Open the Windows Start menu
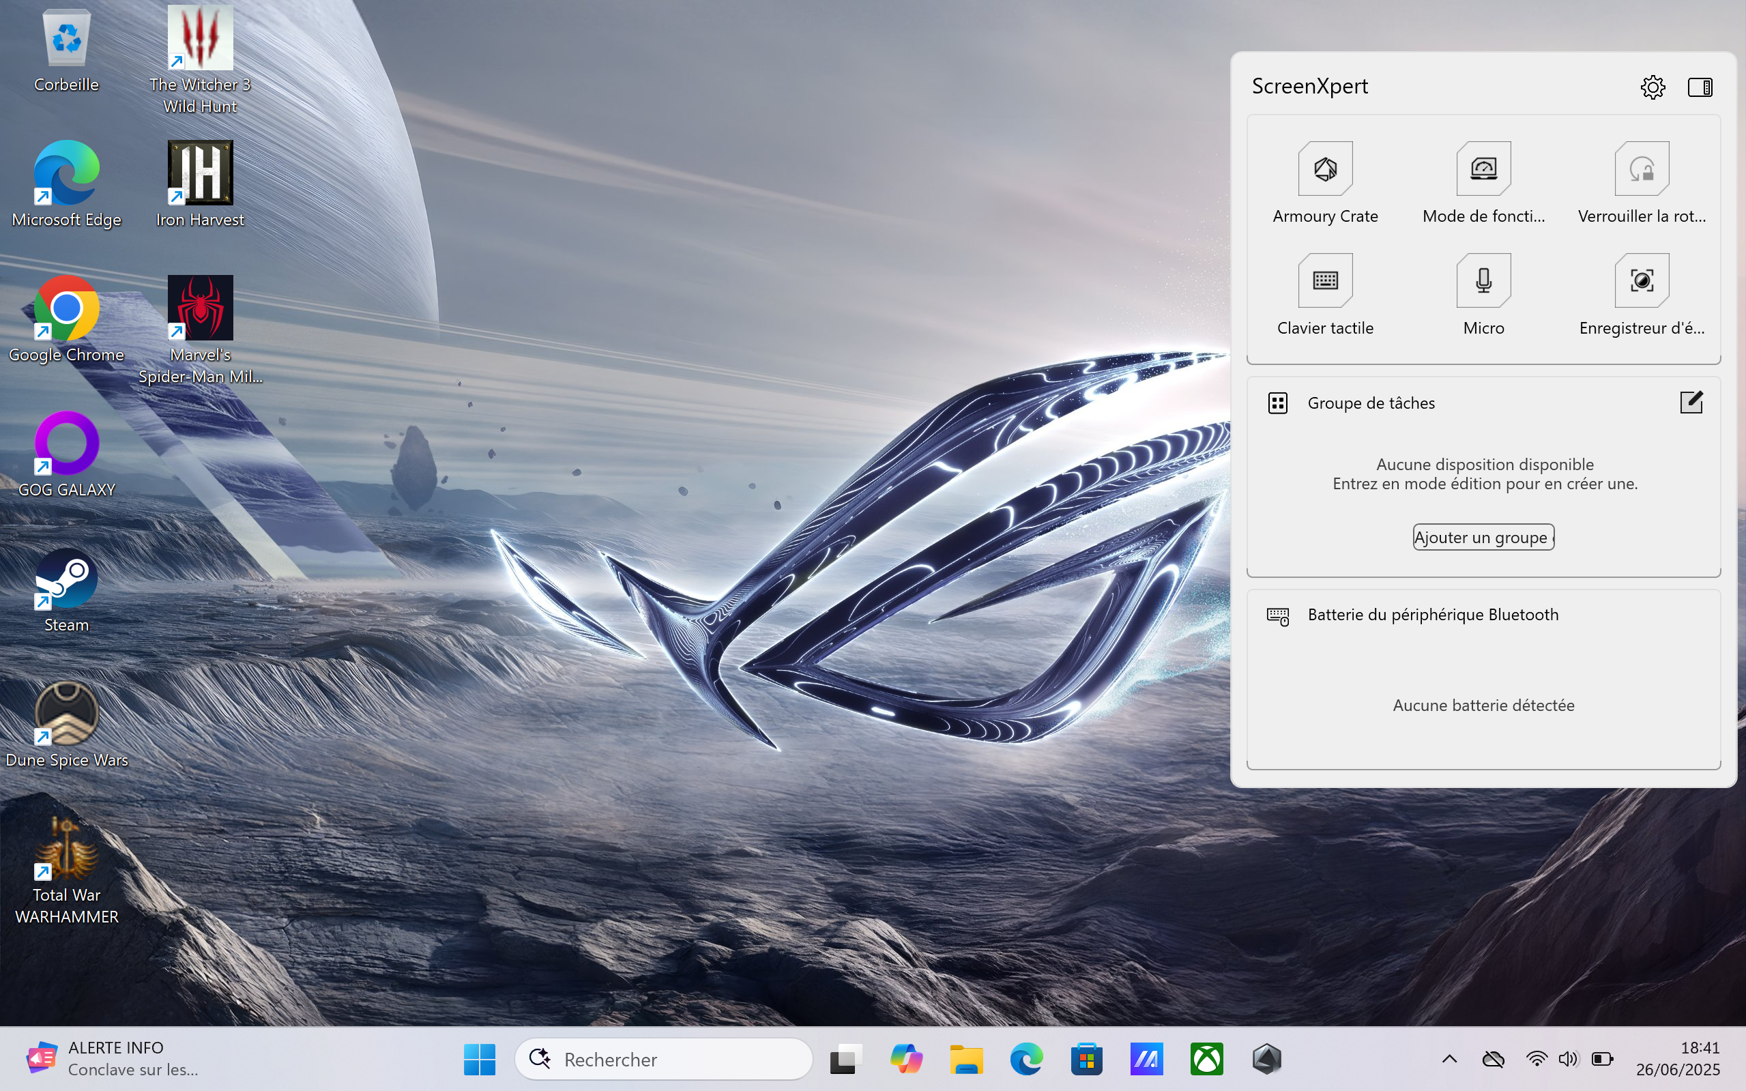 (x=479, y=1059)
